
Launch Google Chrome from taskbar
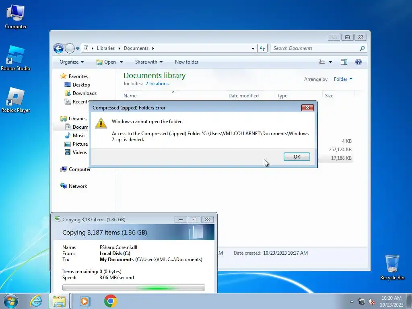(110, 301)
